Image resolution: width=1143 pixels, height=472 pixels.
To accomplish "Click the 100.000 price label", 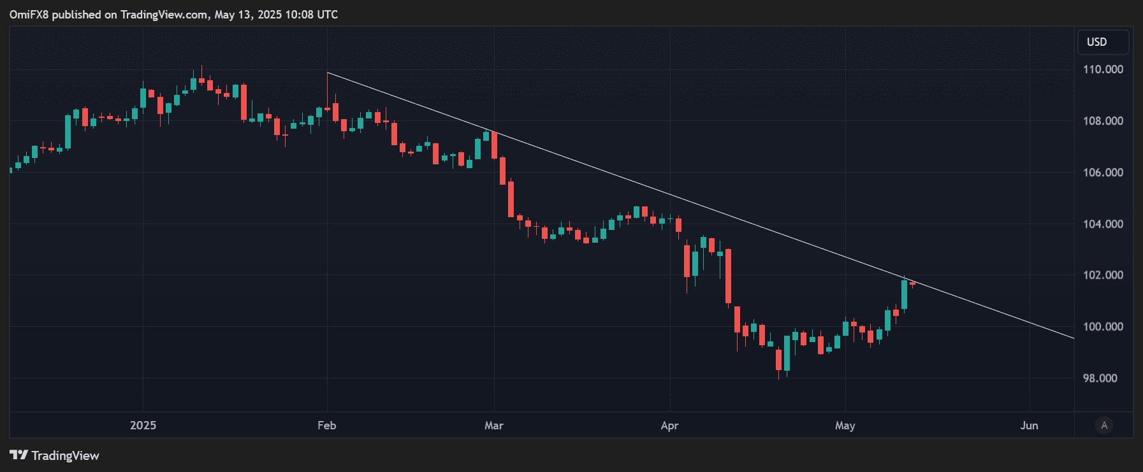I will tap(1103, 327).
